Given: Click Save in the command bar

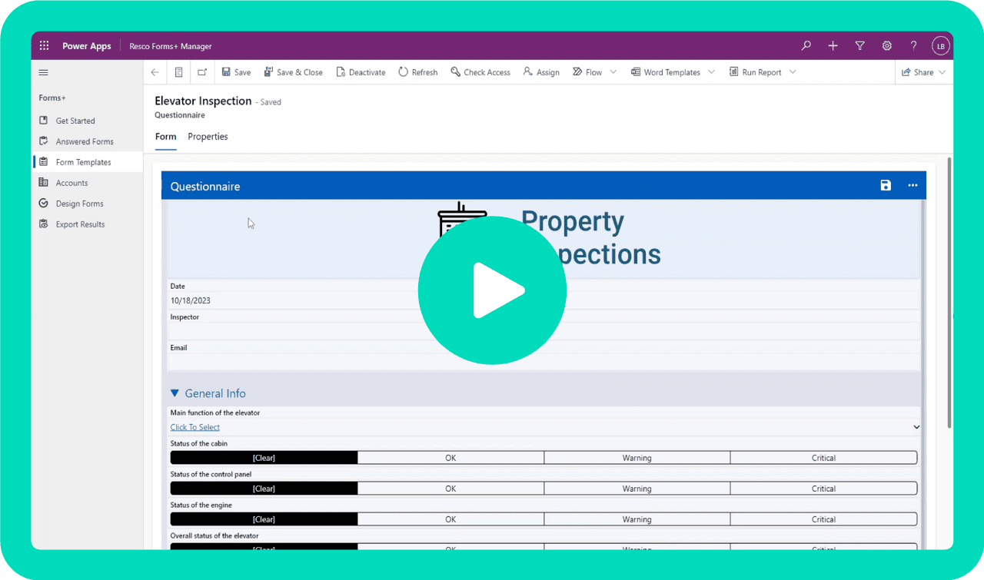Looking at the screenshot, I should [236, 72].
